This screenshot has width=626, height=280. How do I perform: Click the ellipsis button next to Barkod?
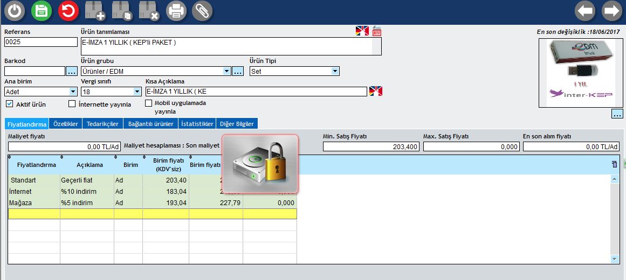coord(72,71)
